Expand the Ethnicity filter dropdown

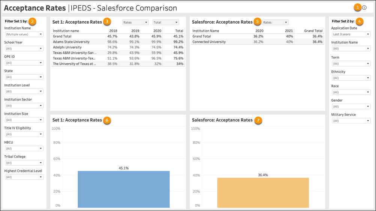[x=351, y=78]
